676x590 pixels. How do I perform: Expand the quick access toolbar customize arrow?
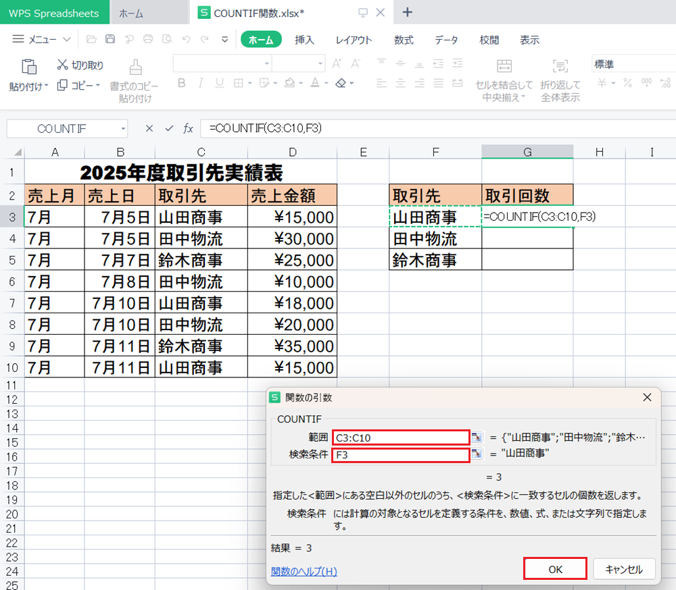pyautogui.click(x=224, y=40)
